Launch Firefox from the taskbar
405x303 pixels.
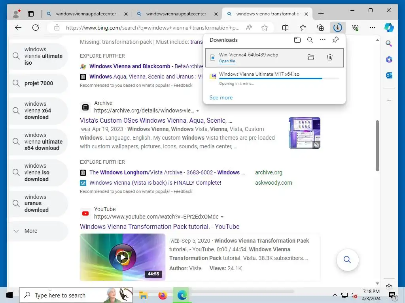[x=163, y=295]
